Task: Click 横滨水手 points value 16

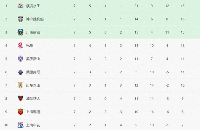Action: pos(183,6)
